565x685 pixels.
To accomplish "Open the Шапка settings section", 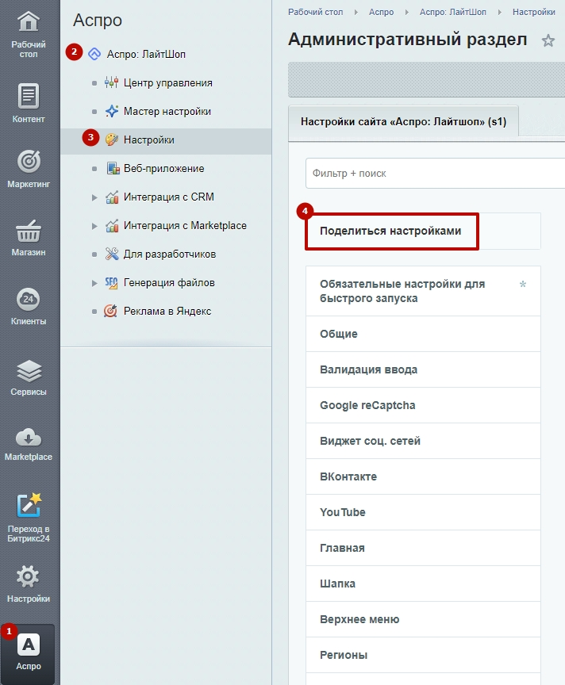I will click(423, 584).
